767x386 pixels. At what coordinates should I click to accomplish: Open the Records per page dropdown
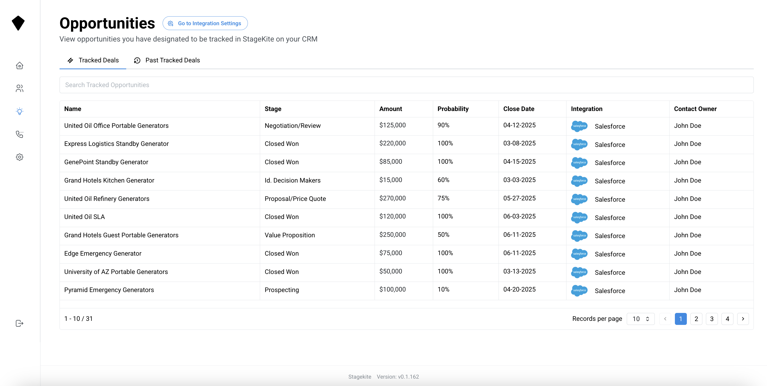tap(640, 319)
